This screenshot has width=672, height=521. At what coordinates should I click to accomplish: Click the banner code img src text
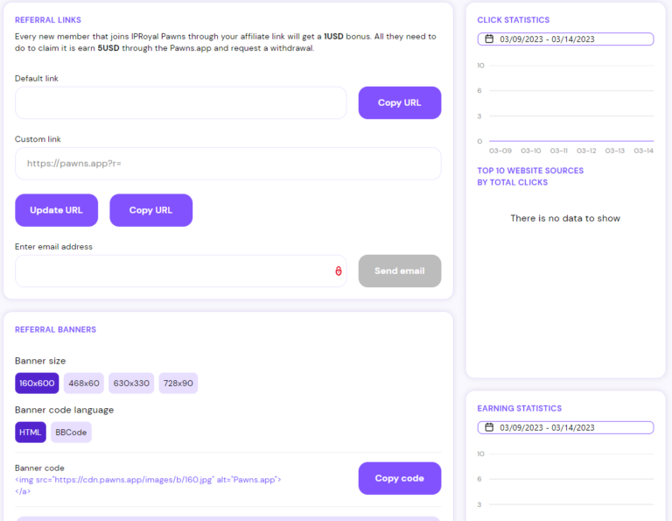[x=148, y=480]
